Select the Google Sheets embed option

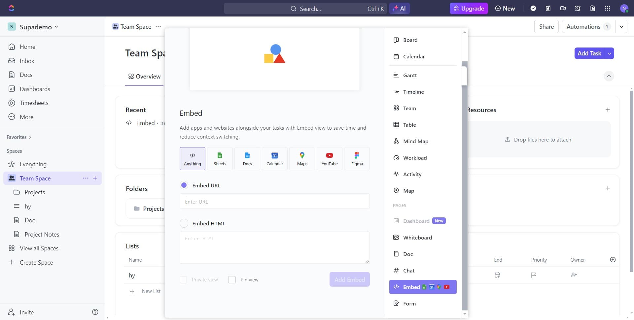coord(220,159)
